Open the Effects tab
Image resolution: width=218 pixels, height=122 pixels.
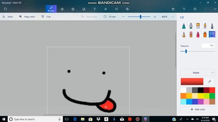point(106,9)
